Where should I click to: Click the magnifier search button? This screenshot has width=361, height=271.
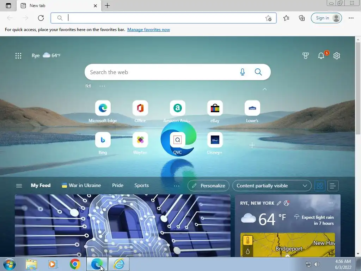tap(258, 72)
